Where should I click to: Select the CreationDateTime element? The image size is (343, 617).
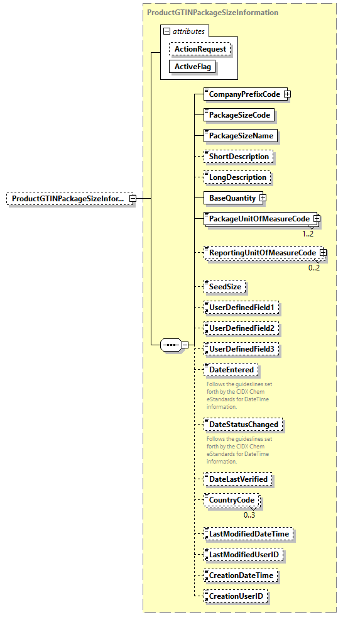241,575
